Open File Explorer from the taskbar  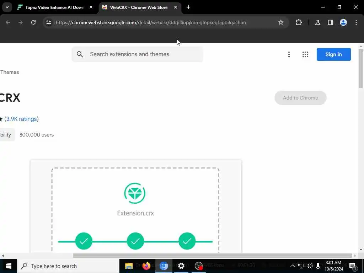129,266
